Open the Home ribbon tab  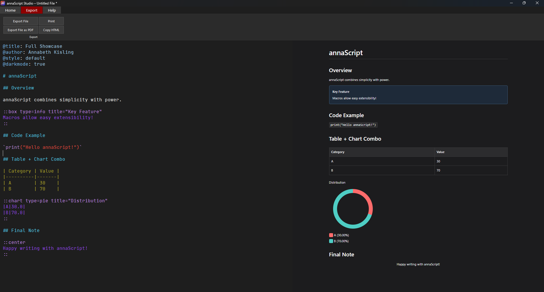(x=10, y=10)
